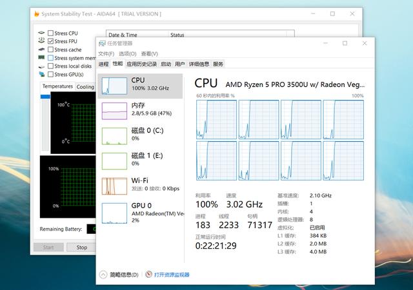
Task: Open the 打开资源监视器 link
Action: [172, 275]
